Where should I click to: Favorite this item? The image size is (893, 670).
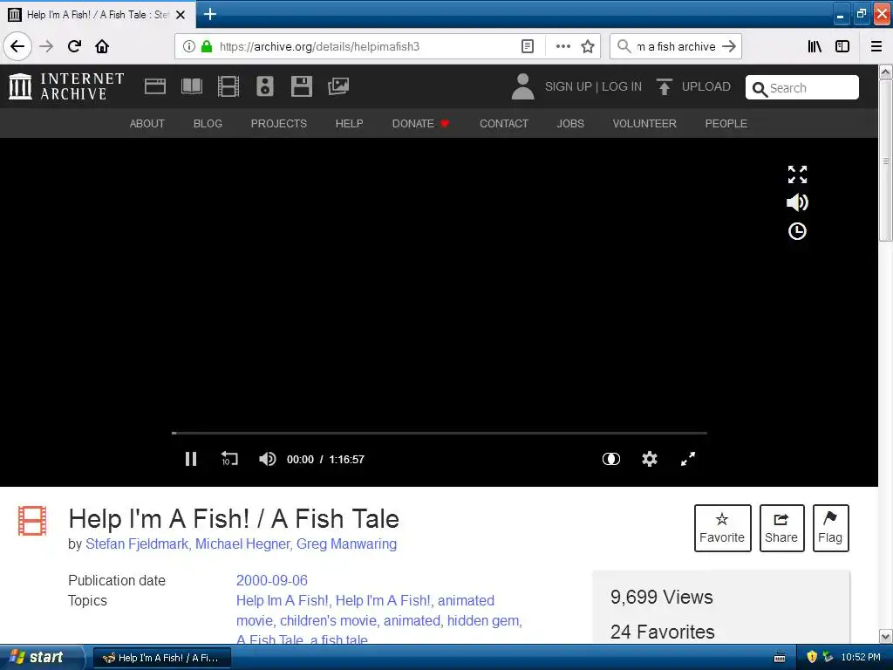coord(722,528)
